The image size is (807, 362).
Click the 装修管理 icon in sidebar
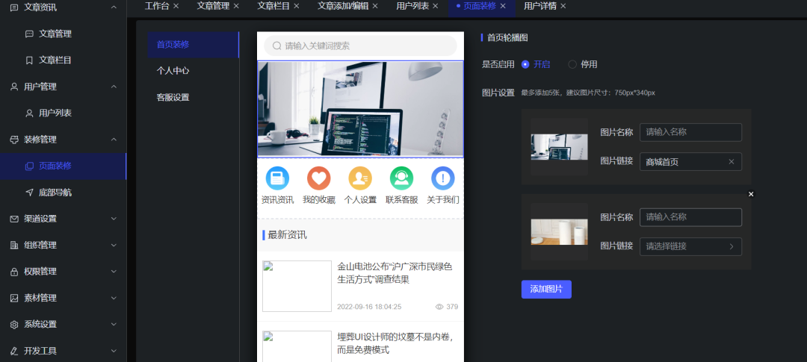click(x=14, y=140)
